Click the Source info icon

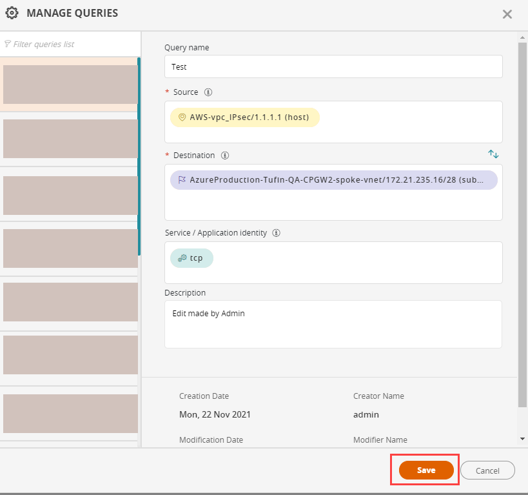point(208,92)
